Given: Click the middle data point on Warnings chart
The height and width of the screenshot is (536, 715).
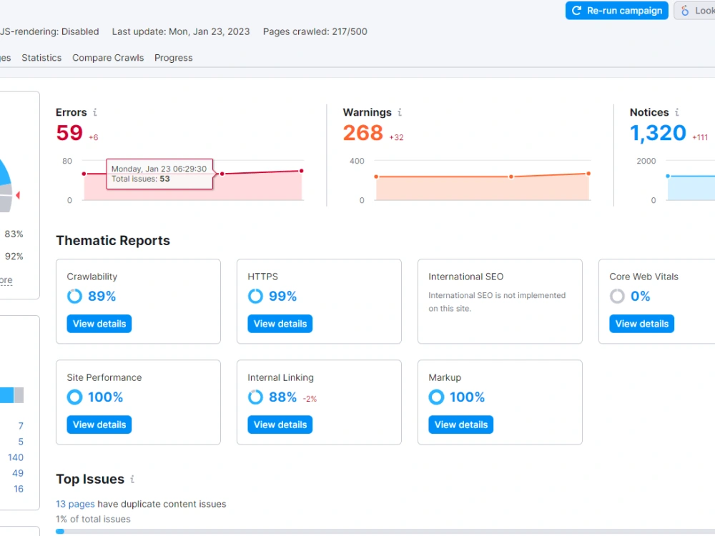Looking at the screenshot, I should tap(511, 177).
